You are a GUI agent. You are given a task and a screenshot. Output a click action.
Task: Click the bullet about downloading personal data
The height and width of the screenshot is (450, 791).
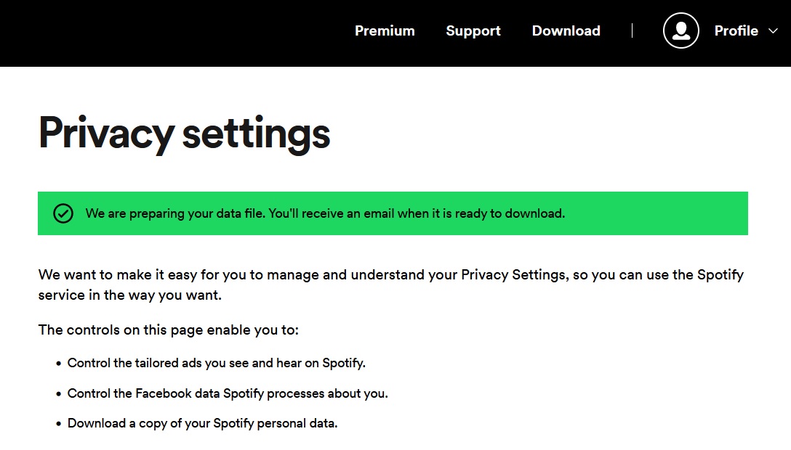click(201, 422)
